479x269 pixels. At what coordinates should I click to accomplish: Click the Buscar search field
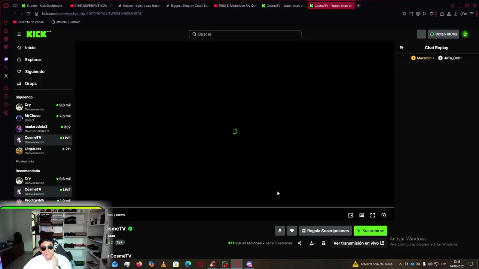pos(245,34)
